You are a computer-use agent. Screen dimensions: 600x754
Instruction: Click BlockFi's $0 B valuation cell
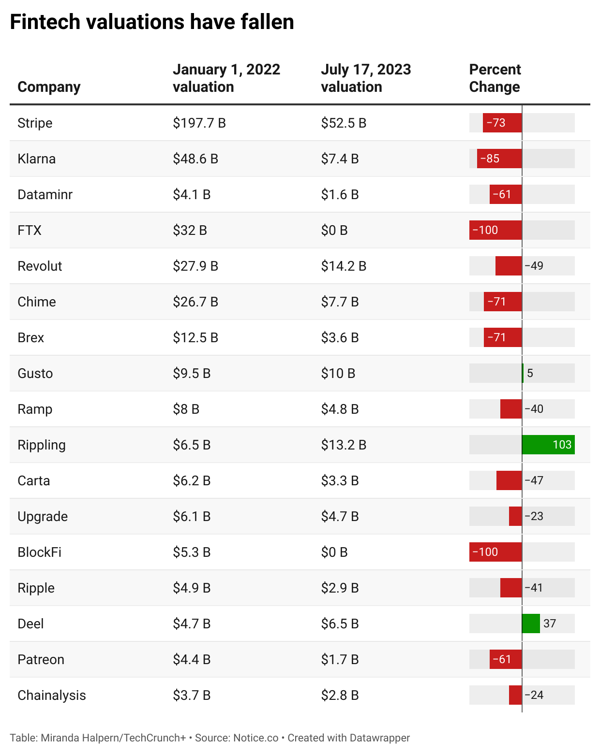334,552
